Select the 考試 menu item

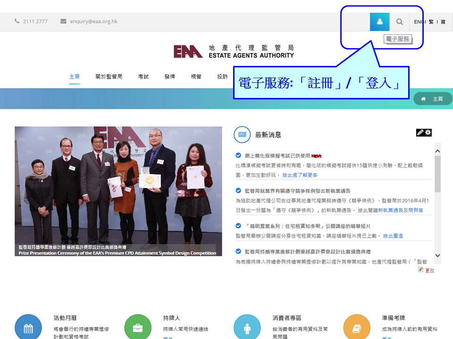(143, 77)
